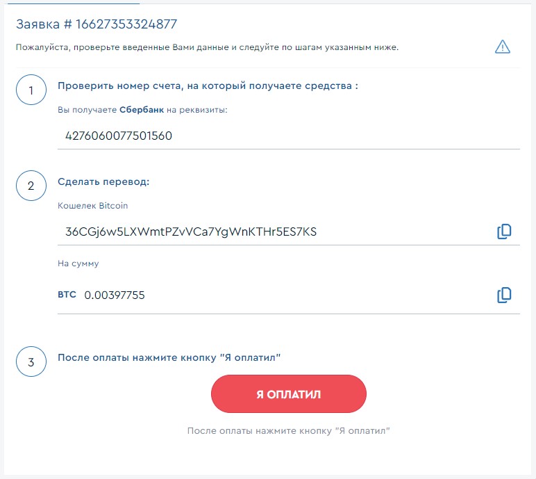536x479 pixels.
Task: Click the step 1 circle number
Action: coord(31,90)
